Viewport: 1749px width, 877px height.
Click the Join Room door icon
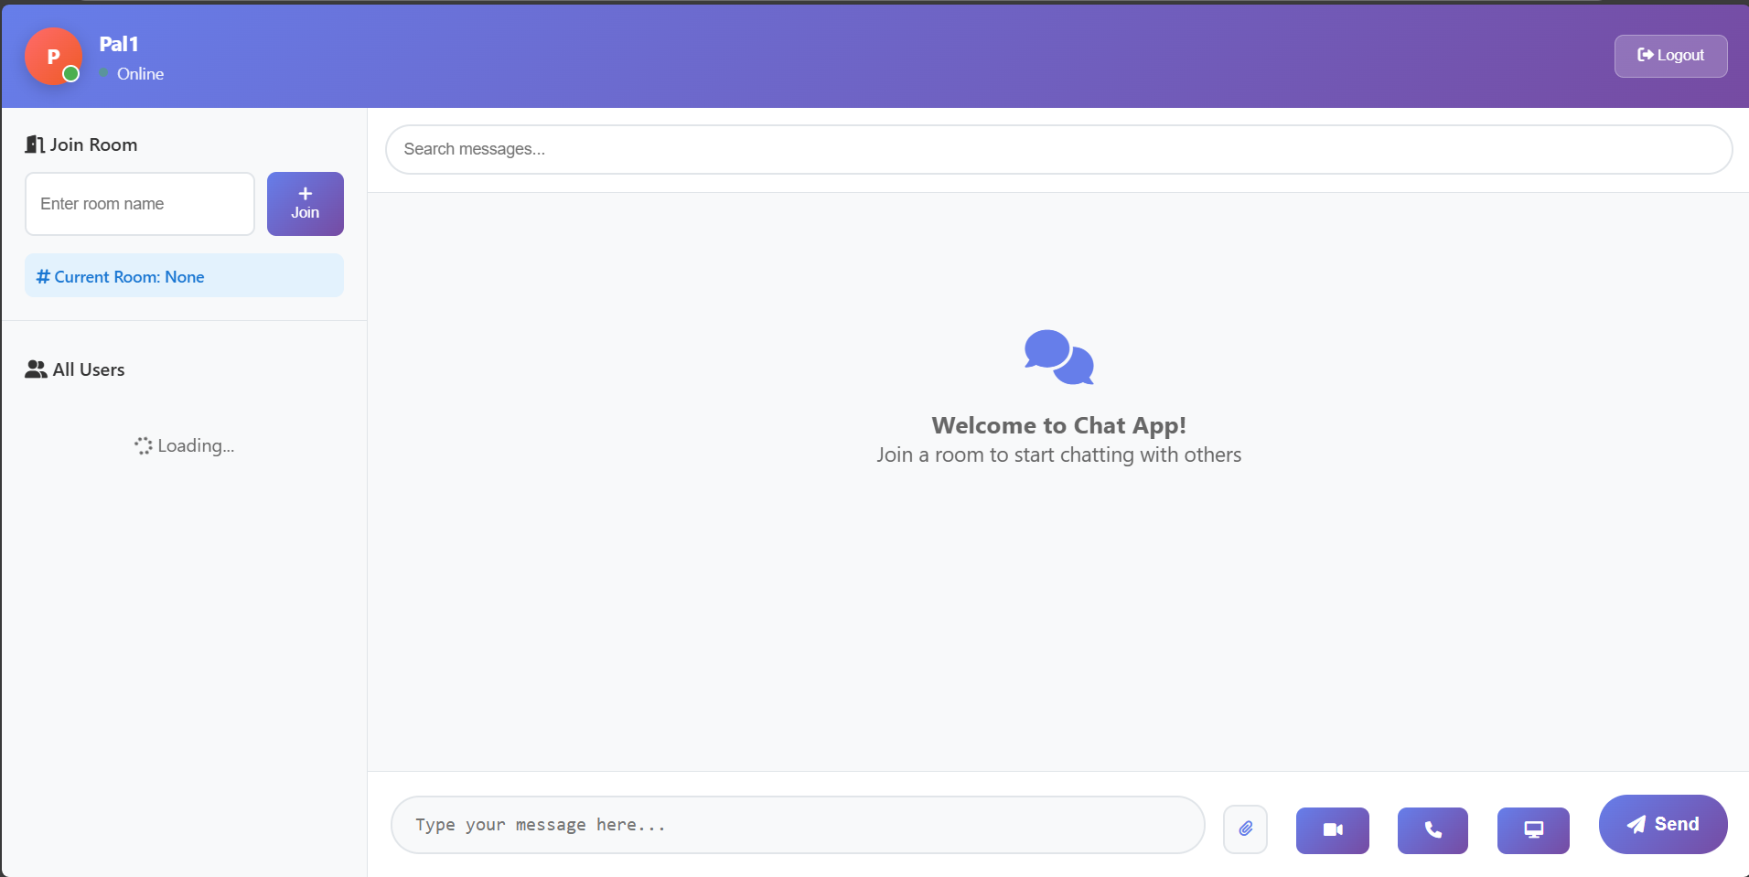pos(34,144)
